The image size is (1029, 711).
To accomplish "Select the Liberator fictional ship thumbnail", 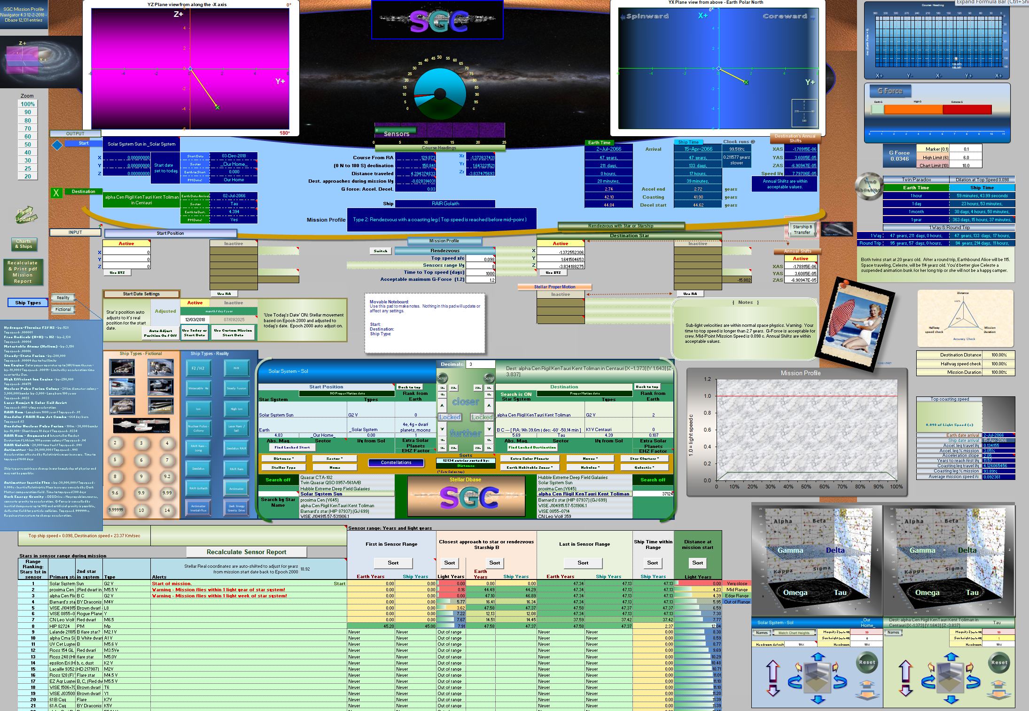I will [121, 368].
